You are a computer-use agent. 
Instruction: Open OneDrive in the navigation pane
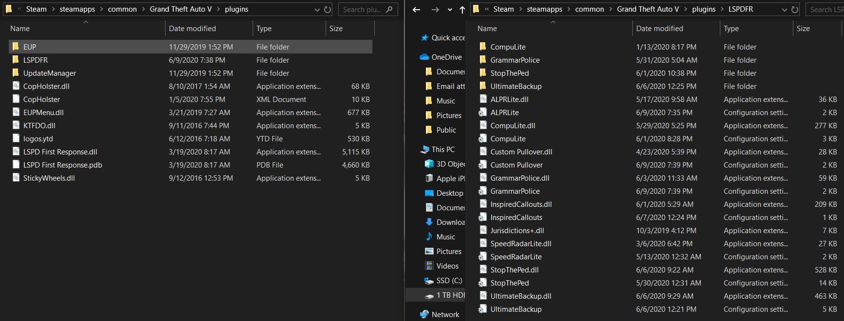441,57
